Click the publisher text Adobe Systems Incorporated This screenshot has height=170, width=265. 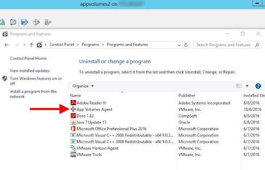[x=204, y=103]
